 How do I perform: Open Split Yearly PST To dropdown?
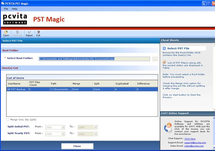tap(97, 134)
